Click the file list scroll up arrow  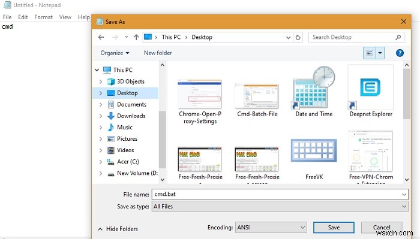407,65
